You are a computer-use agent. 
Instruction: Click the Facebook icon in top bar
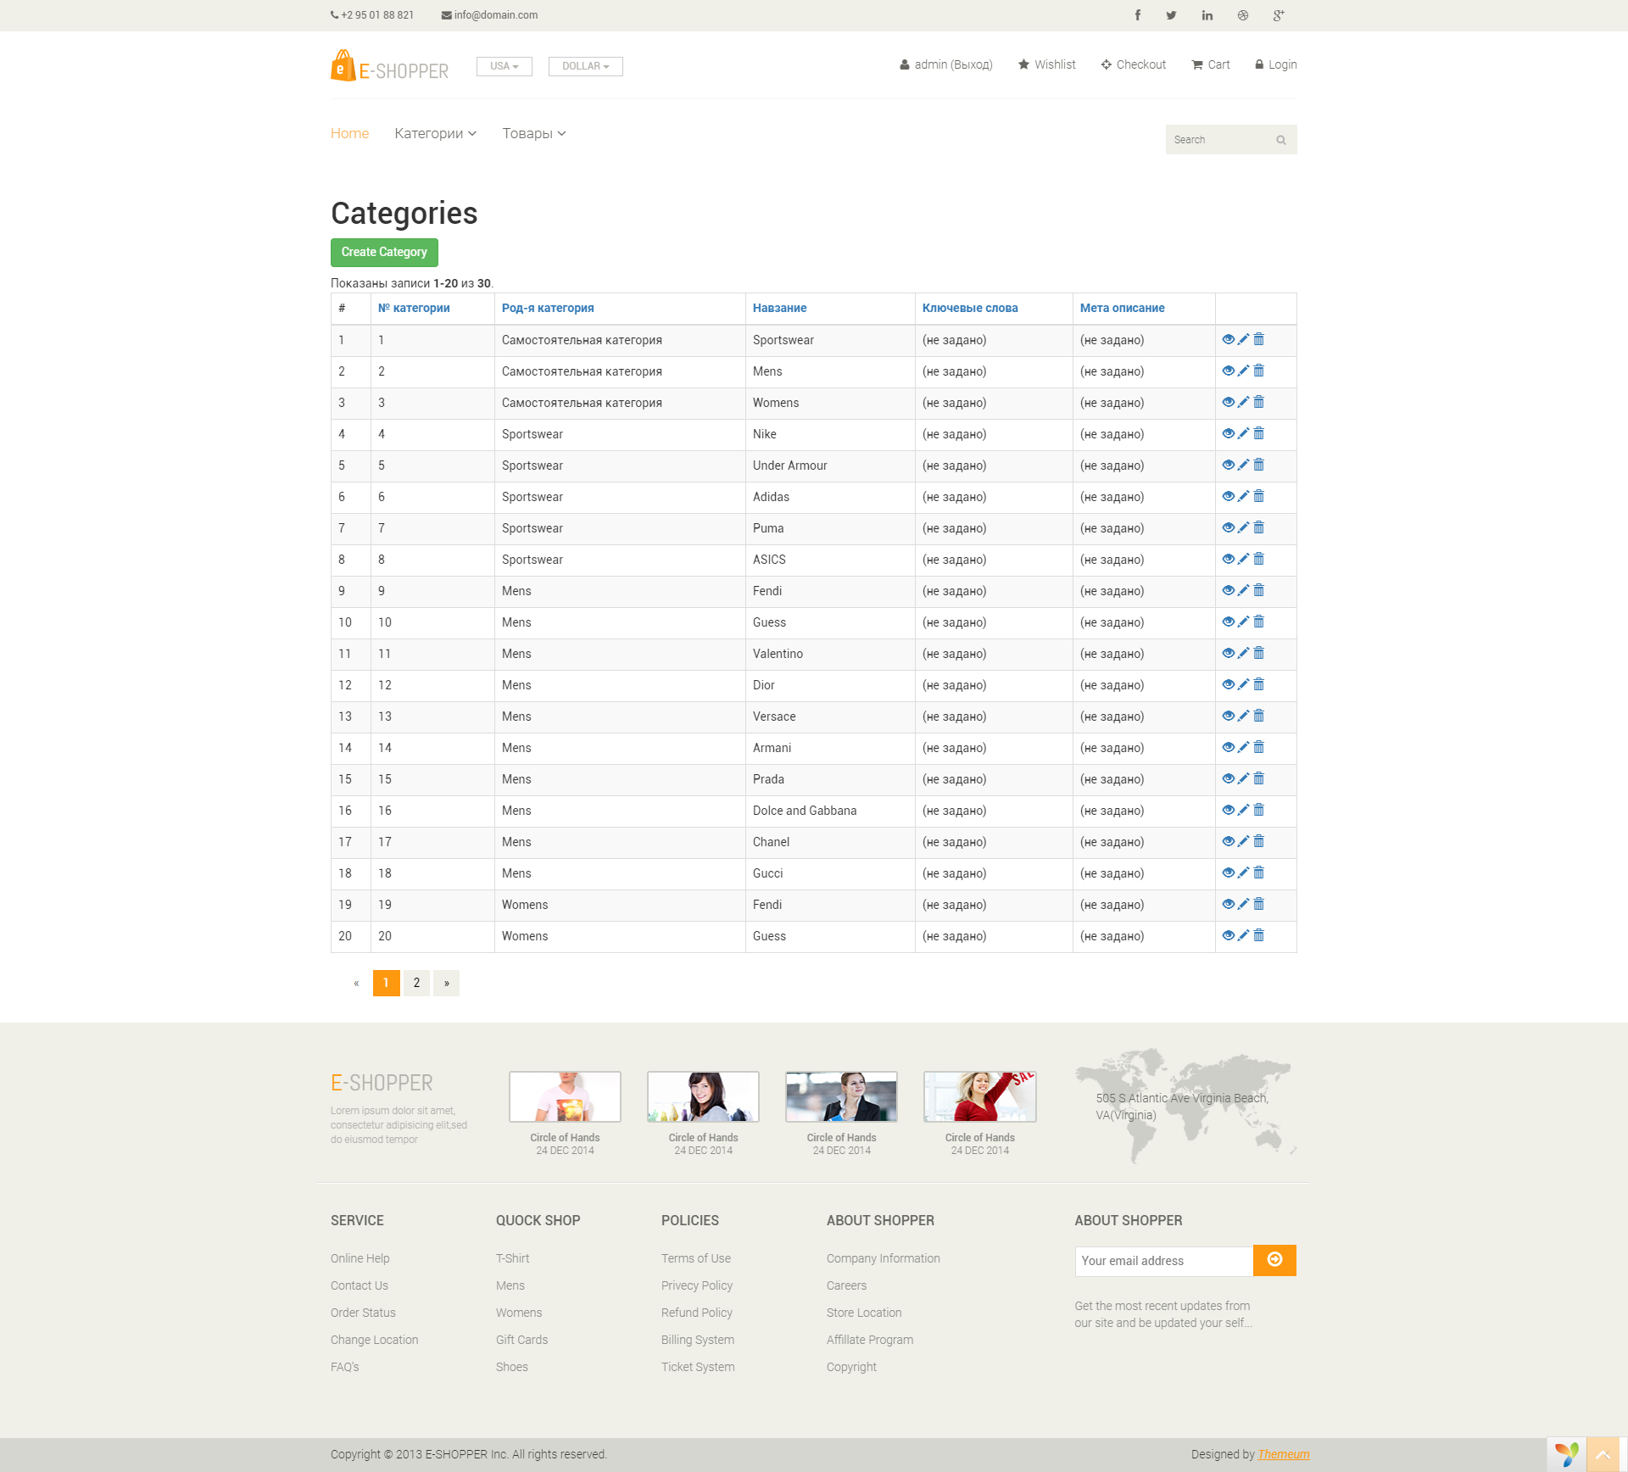pyautogui.click(x=1137, y=15)
